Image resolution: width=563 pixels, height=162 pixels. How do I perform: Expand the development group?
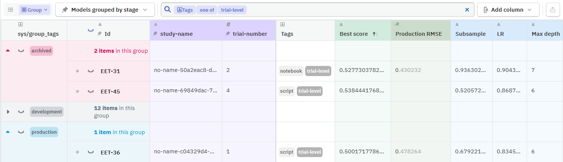[x=8, y=112]
